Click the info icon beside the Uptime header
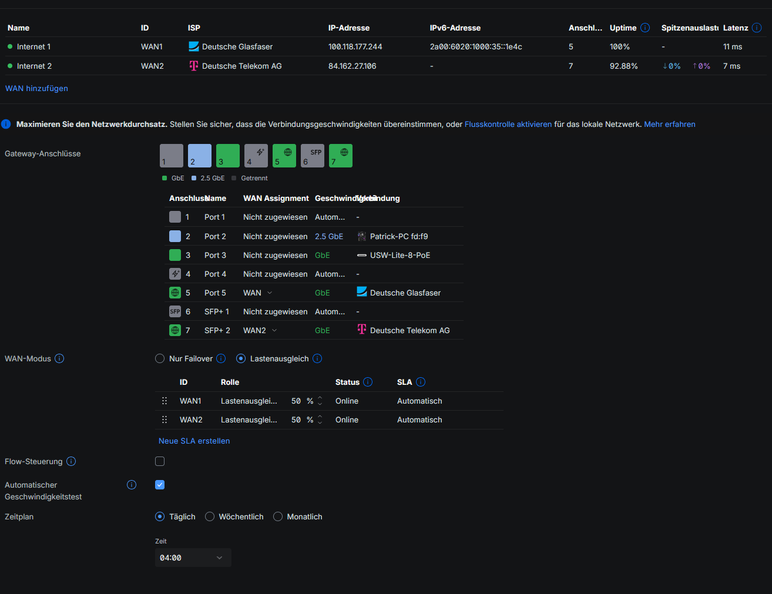Viewport: 772px width, 594px height. point(645,28)
